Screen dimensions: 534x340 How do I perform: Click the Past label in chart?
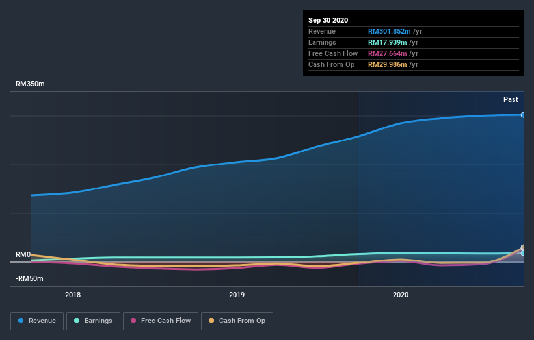[511, 99]
